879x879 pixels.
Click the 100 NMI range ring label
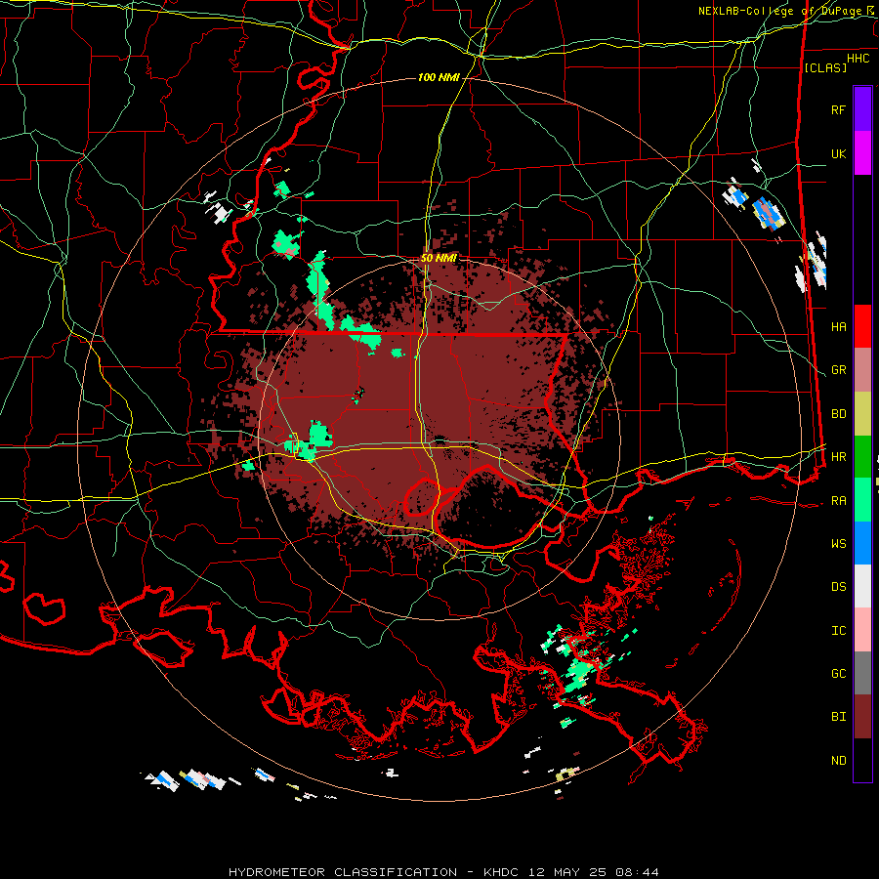tap(439, 77)
